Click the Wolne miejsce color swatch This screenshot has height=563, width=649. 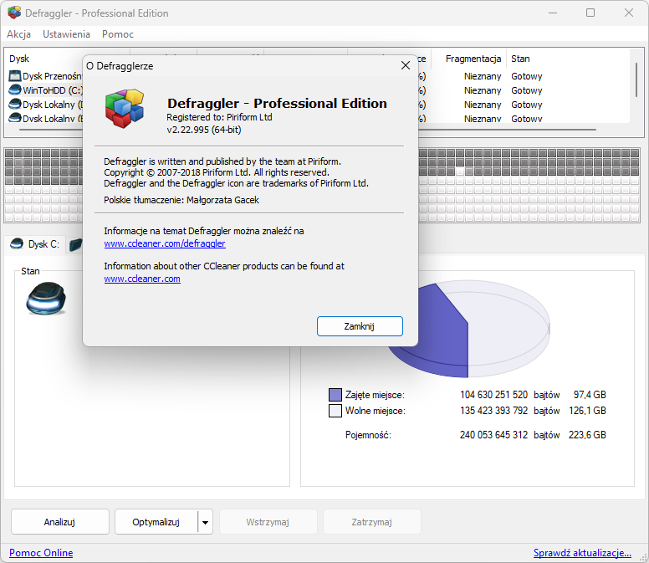click(x=335, y=411)
